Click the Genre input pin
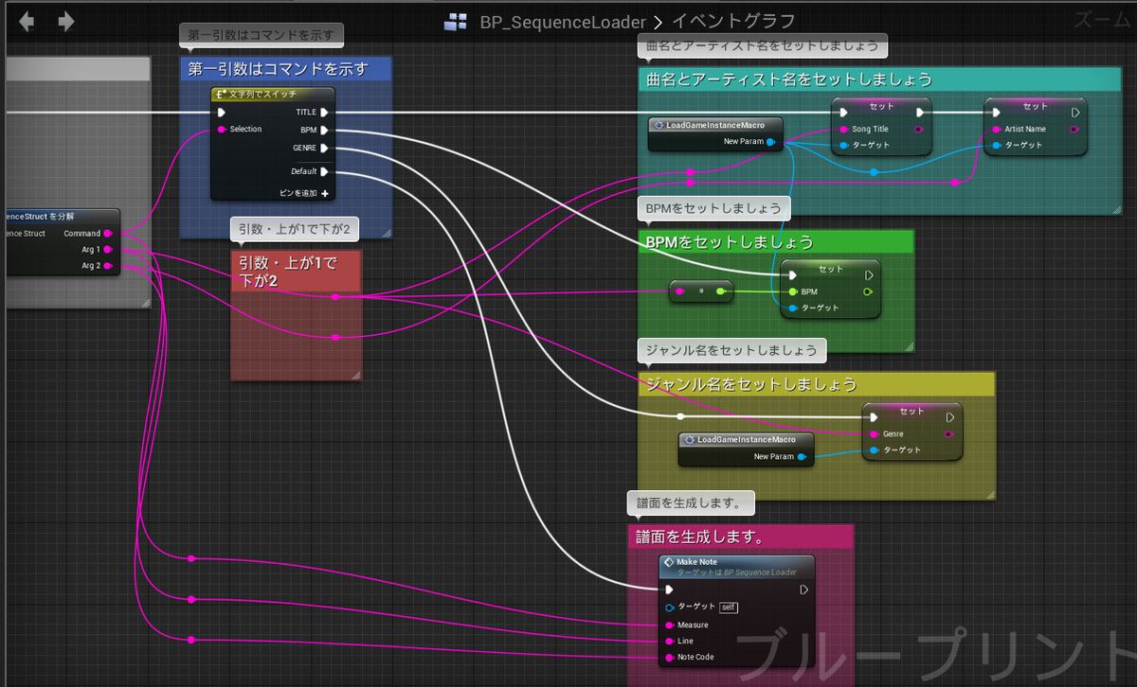The height and width of the screenshot is (687, 1137). [874, 433]
